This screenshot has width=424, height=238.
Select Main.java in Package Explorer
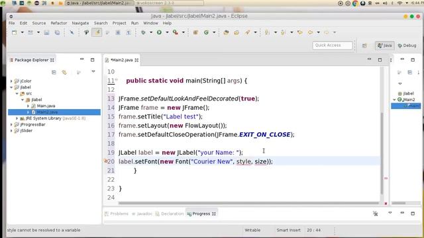46,106
